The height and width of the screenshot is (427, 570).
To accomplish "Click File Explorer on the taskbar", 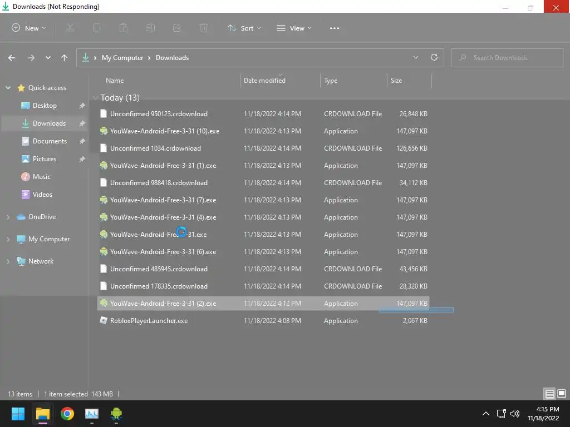I will [42, 414].
